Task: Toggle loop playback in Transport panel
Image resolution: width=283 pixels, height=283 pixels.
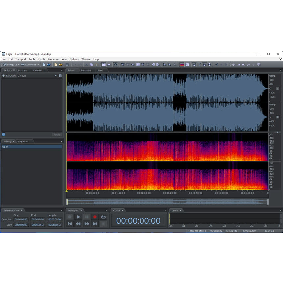Action: pyautogui.click(x=103, y=217)
